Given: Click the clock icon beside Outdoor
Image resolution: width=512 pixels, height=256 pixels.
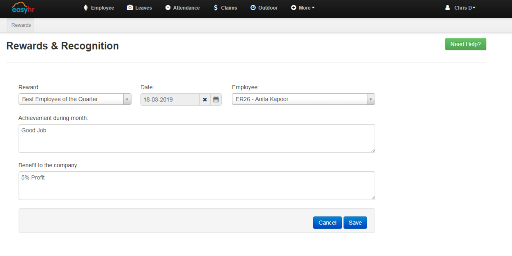Looking at the screenshot, I should 253,8.
